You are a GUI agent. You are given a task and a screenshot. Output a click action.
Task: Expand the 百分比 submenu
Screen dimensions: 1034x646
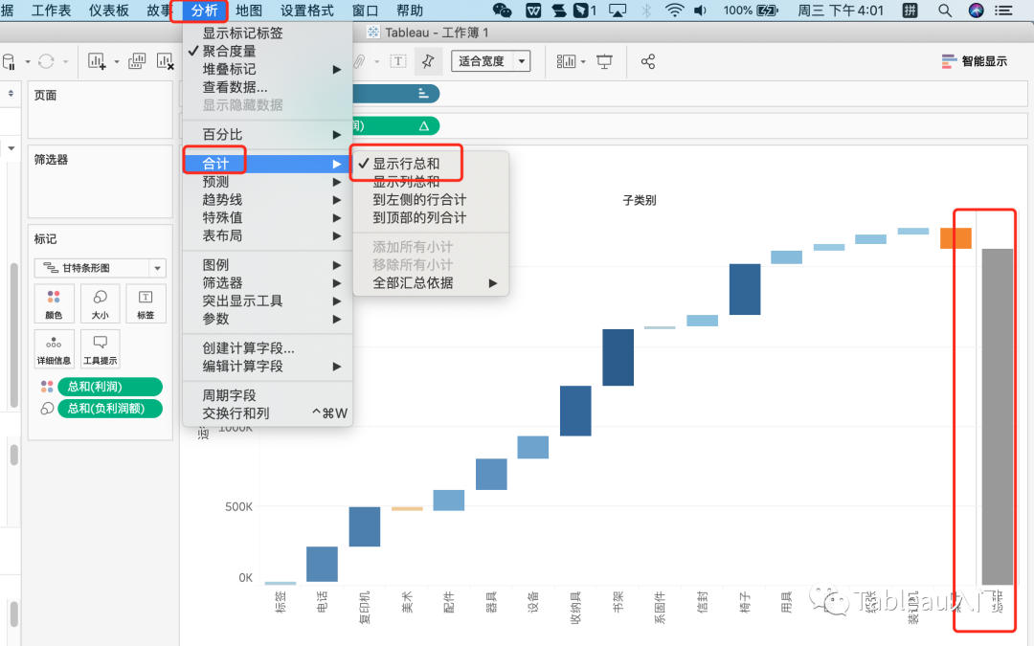[x=268, y=135]
